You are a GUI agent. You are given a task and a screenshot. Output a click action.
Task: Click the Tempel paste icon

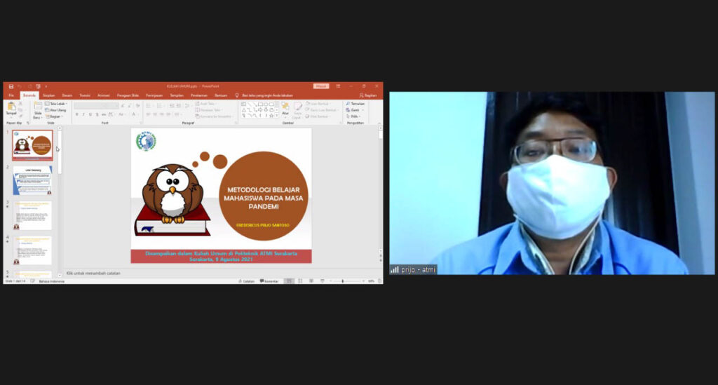[x=11, y=109]
